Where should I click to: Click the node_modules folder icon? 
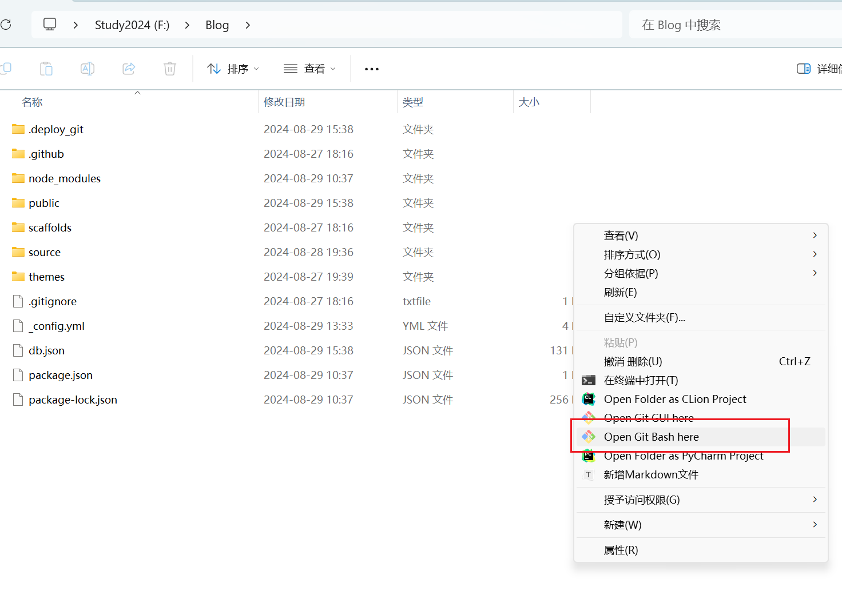[18, 178]
